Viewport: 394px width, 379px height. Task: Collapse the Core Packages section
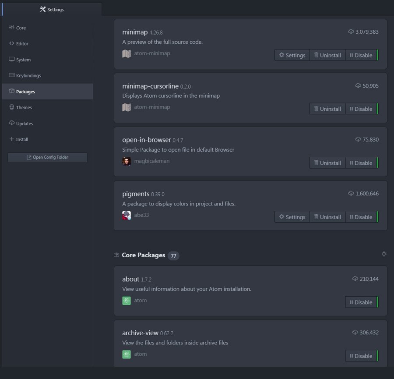pos(384,254)
